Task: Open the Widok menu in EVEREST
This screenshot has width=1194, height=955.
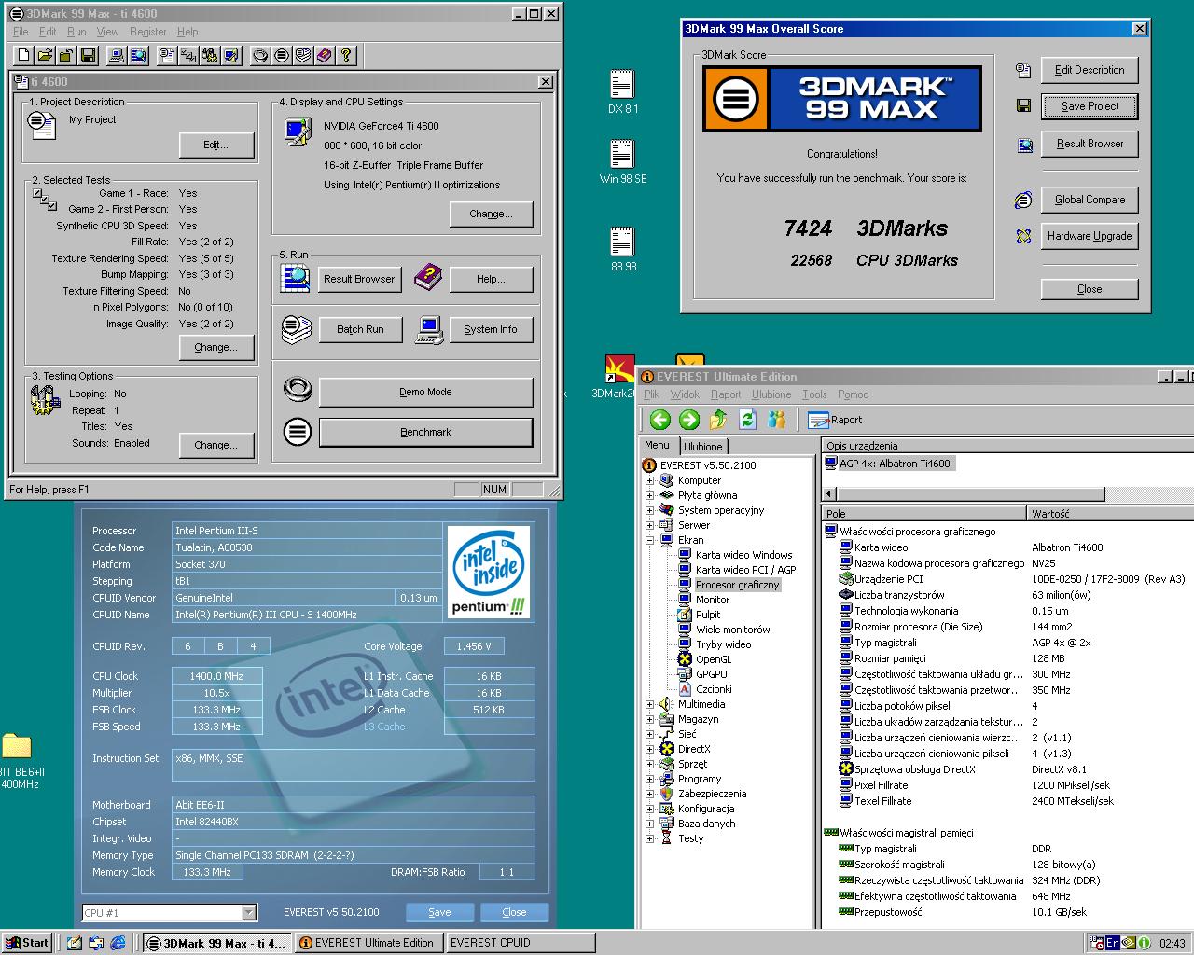Action: 685,394
